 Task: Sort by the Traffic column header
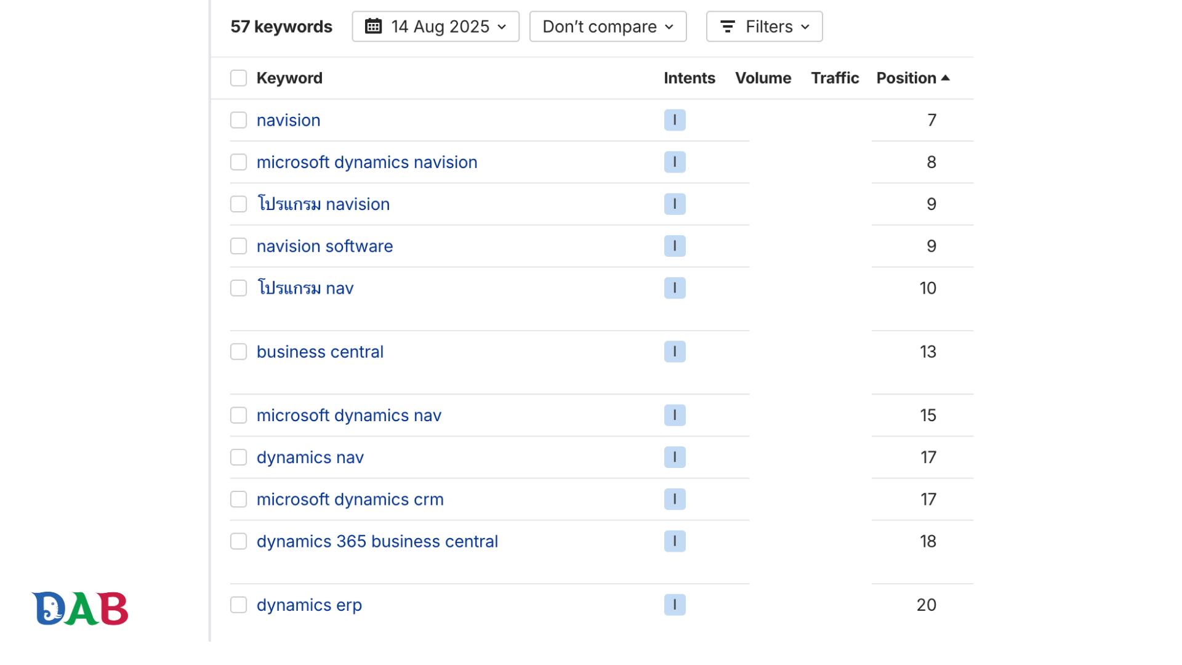(835, 78)
